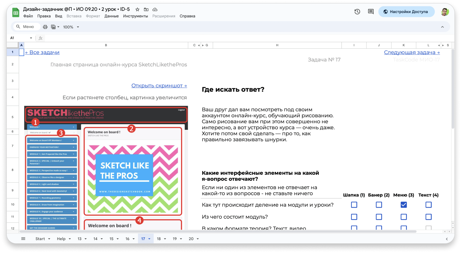This screenshot has height=253, width=461.
Task: Click the Меню search box
Action: [x=27, y=27]
